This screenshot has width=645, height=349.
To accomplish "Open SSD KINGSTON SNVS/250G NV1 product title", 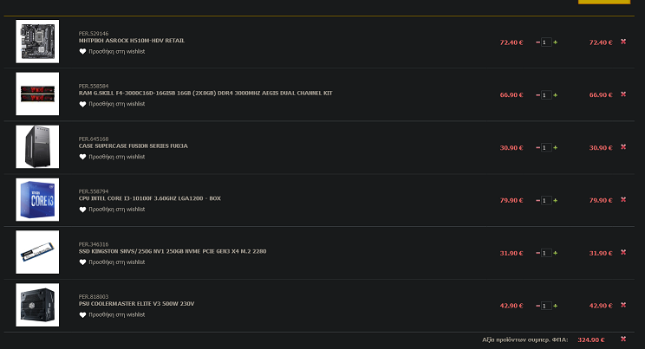I will tap(173, 251).
